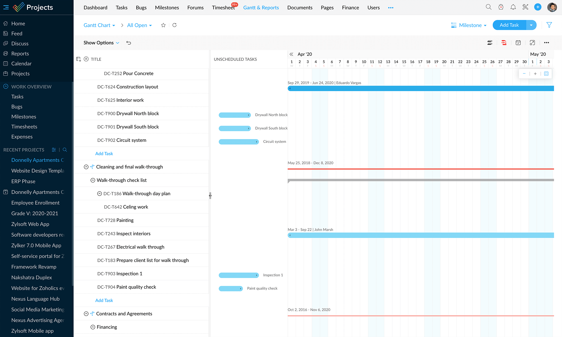Image resolution: width=562 pixels, height=337 pixels.
Task: Drag the zoom slider to zoom in
Action: point(535,74)
